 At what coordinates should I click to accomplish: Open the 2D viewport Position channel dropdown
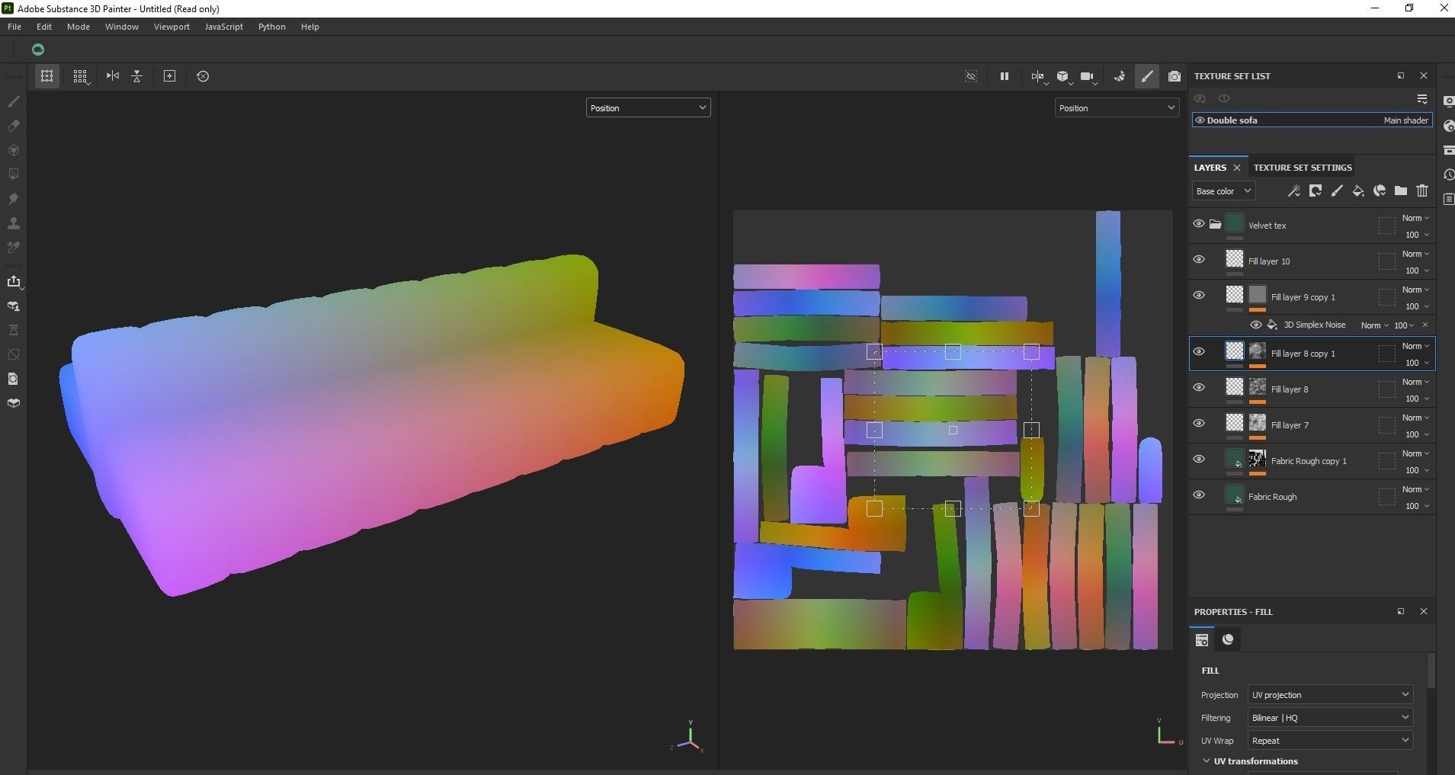tap(1117, 108)
